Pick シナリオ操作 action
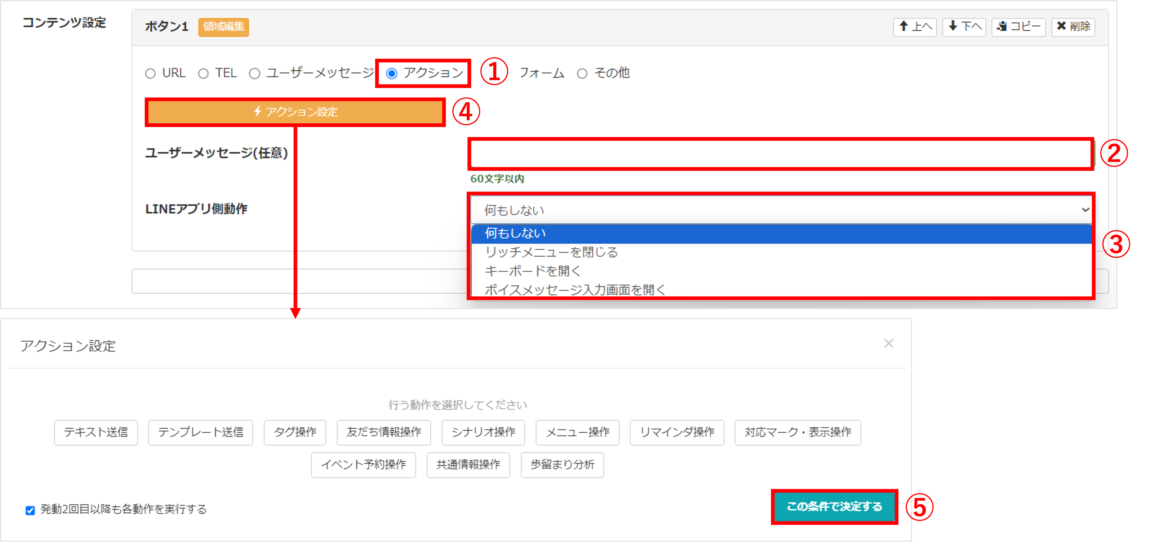1149x544 pixels. (x=483, y=432)
